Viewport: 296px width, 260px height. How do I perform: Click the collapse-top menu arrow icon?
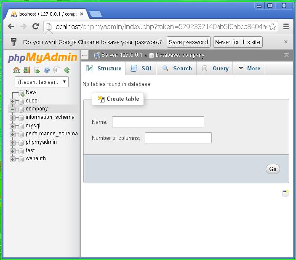tap(286, 55)
